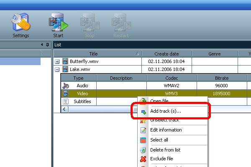Click the Edit information pencil icon
Image resolution: width=251 pixels, height=167 pixels.
(143, 130)
